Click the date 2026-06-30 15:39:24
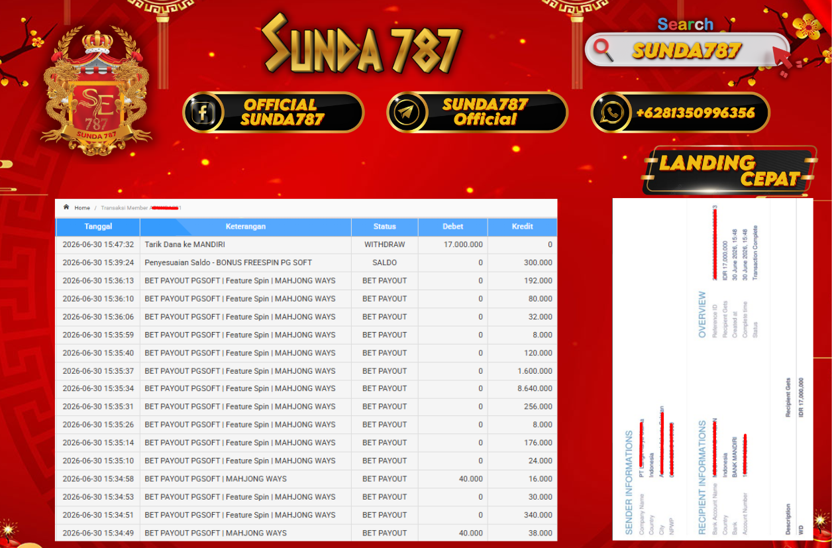 [x=98, y=262]
